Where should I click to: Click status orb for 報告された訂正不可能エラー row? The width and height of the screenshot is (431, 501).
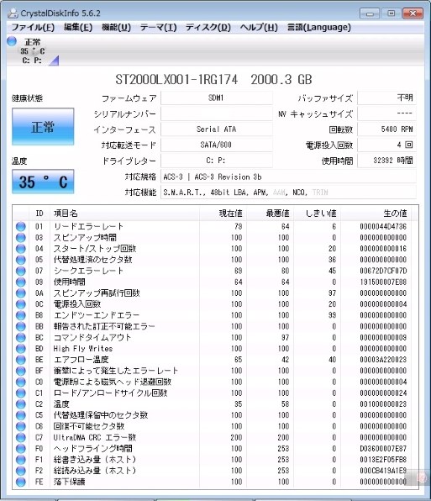(x=21, y=326)
